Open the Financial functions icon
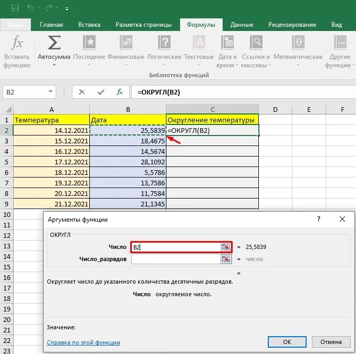 126,43
